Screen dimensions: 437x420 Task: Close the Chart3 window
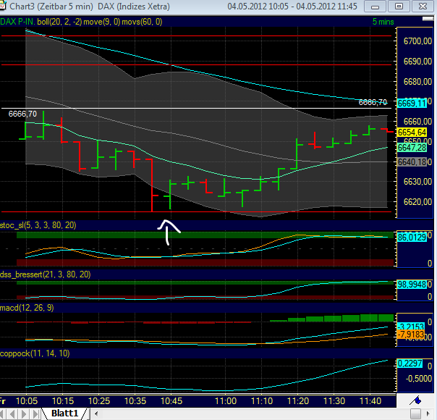click(x=423, y=7)
